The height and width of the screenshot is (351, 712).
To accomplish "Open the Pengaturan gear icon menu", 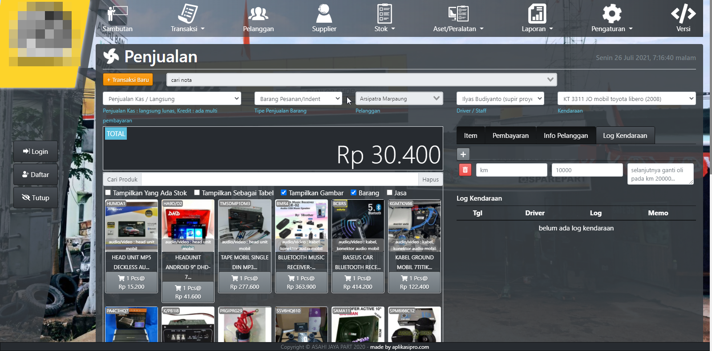I will click(x=611, y=14).
